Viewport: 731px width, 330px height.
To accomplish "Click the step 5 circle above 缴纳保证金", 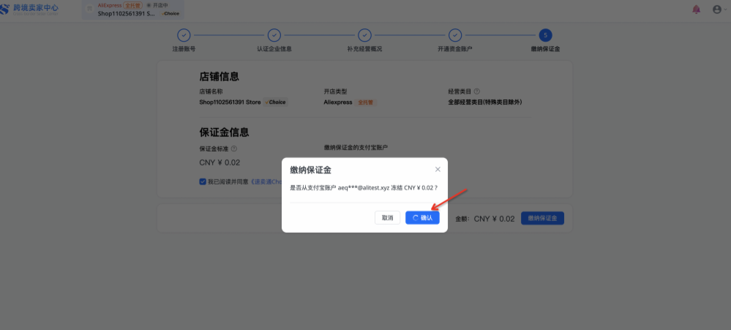I will point(545,35).
